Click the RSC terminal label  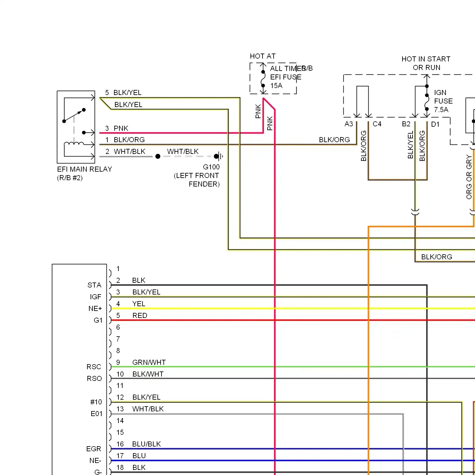click(x=94, y=367)
